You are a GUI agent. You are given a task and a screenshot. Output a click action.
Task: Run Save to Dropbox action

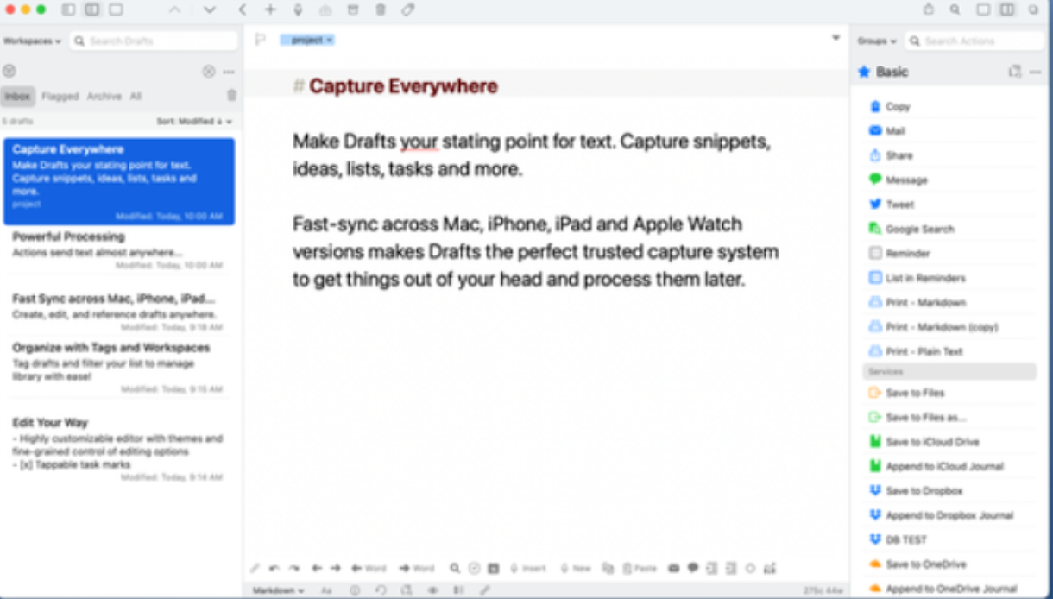949,490
